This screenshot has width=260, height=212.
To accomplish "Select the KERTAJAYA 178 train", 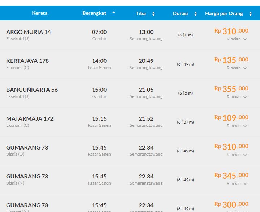I will coord(27,61).
